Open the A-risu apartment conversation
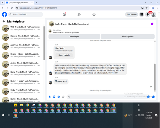The image size is (160, 128). pyautogui.click(x=22, y=64)
